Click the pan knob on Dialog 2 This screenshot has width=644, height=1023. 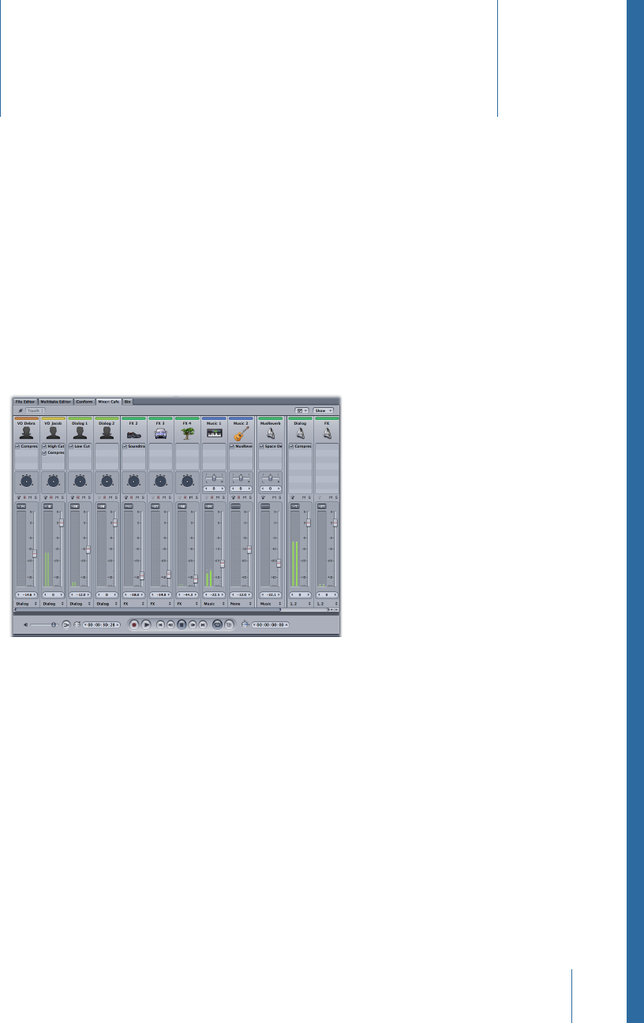click(107, 481)
